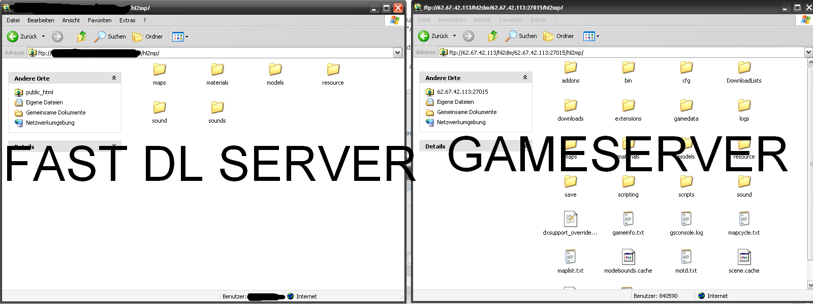The height and width of the screenshot is (304, 813).
Task: Click the folder-up icon in left window toolbar
Action: tap(82, 36)
